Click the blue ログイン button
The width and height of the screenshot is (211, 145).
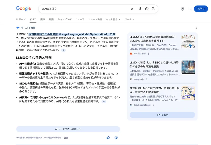201,9
